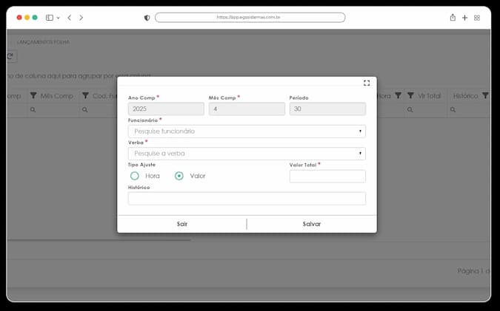Screen dimensions: 500x311
Task: Click the browser address bar
Action: pos(250,18)
